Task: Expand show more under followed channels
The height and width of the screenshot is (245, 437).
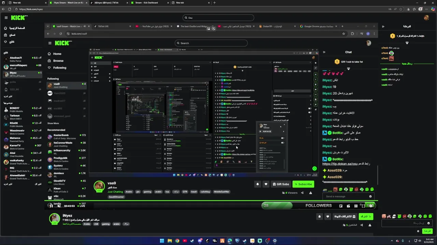Action: [x=8, y=96]
